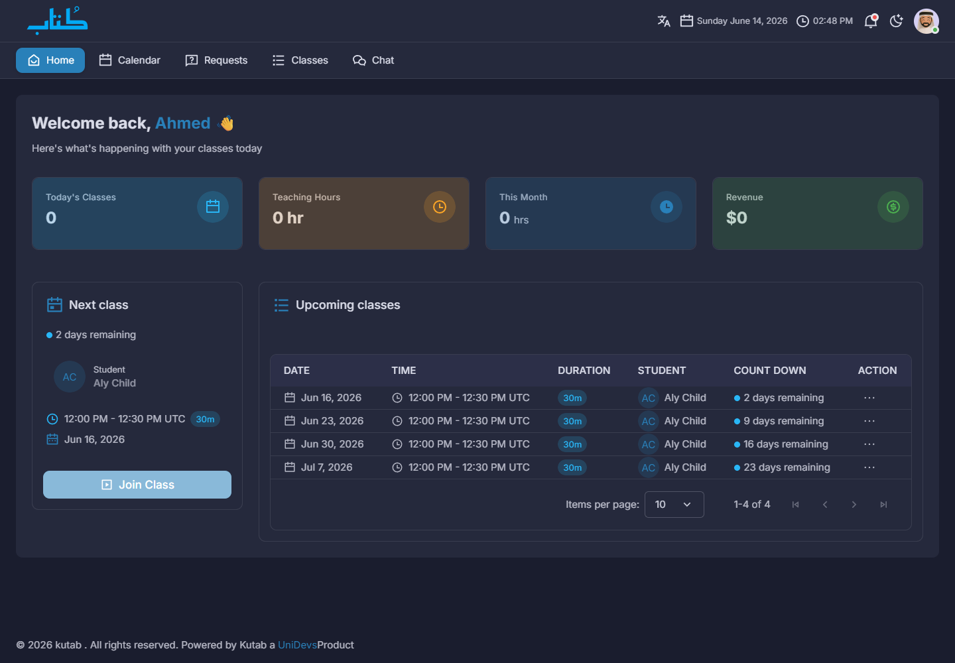The width and height of the screenshot is (955, 663).
Task: Open the UniDevs link in footer
Action: pos(297,645)
